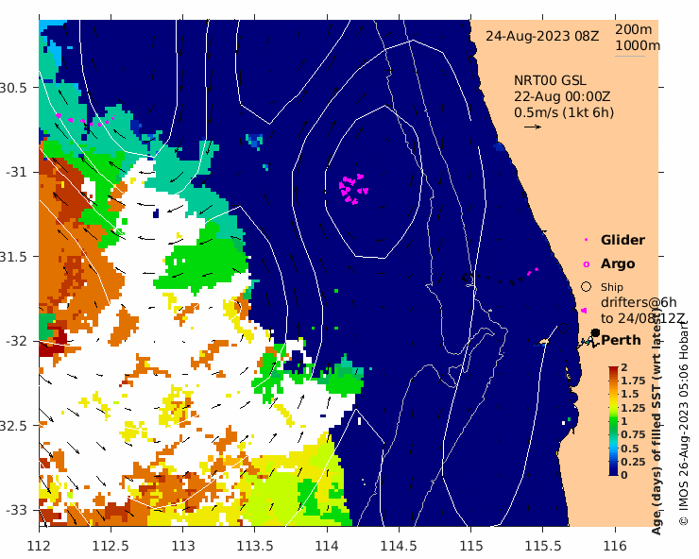The height and width of the screenshot is (559, 699).
Task: Click the colorbar tick label '1.25'
Action: click(633, 408)
